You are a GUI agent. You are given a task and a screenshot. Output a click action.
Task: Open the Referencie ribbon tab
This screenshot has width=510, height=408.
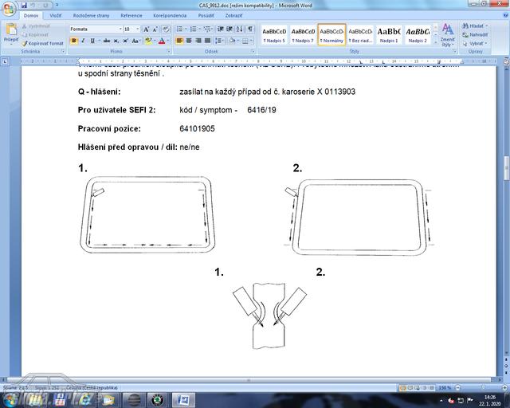tap(131, 15)
